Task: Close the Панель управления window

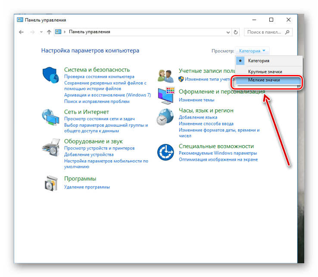Action: tap(288, 20)
